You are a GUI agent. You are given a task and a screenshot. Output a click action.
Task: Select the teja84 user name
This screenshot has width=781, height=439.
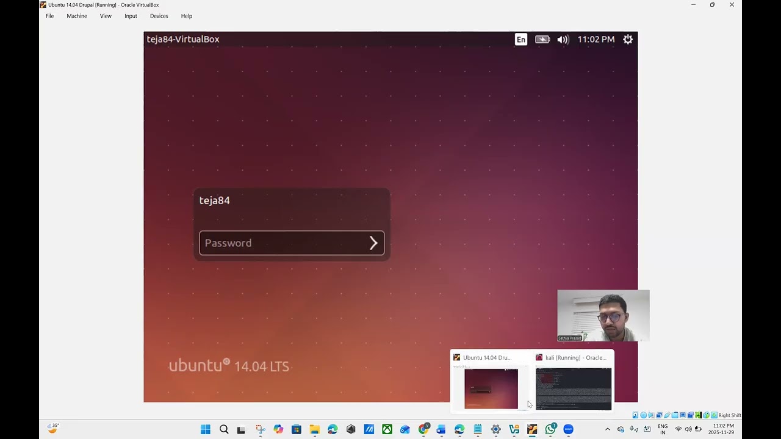[x=214, y=200]
